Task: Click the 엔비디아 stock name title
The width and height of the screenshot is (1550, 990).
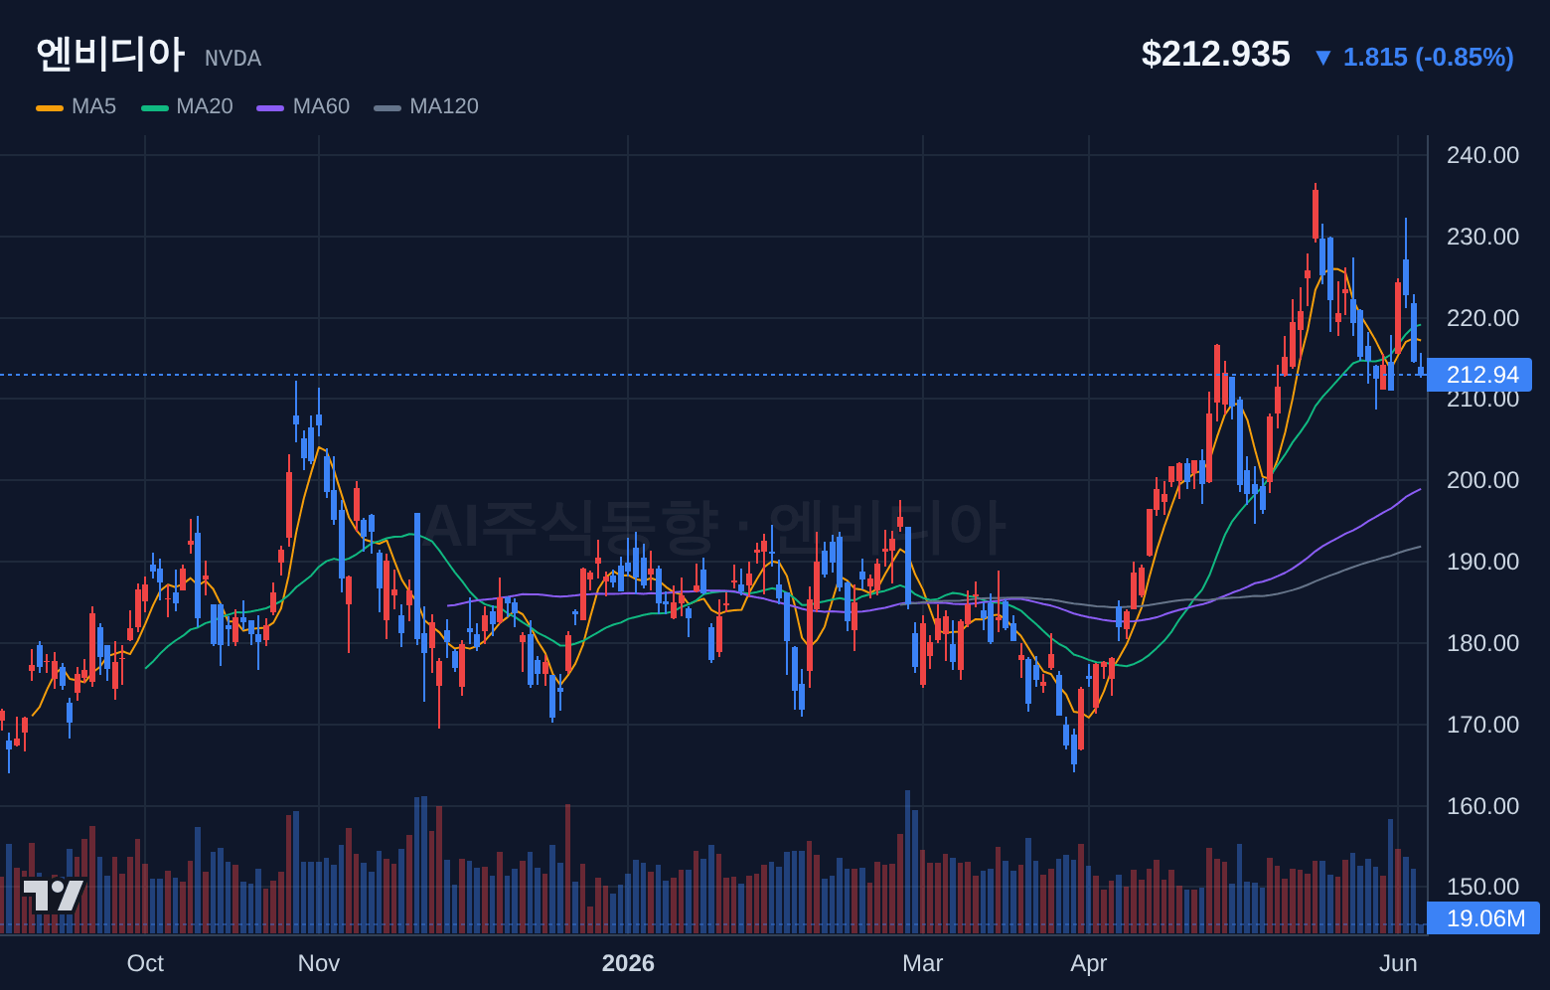Action: point(110,54)
